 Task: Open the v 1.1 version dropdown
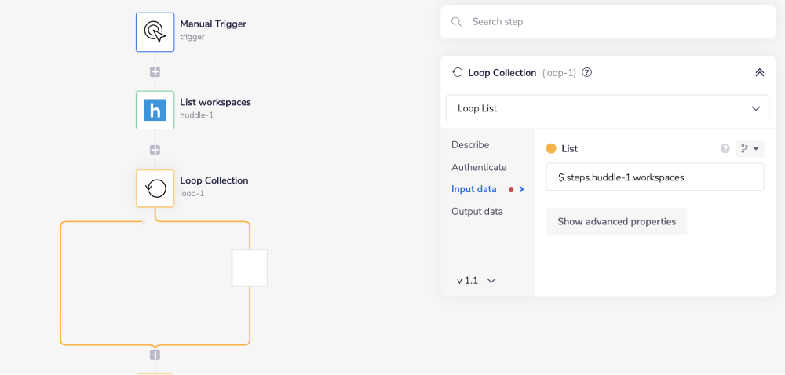pyautogui.click(x=476, y=280)
